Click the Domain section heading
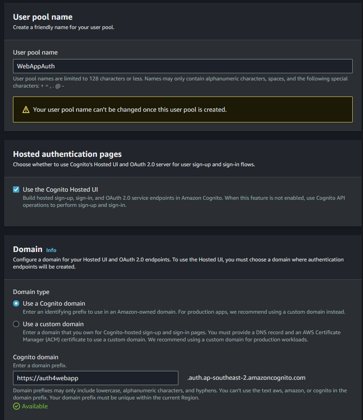 click(x=28, y=249)
